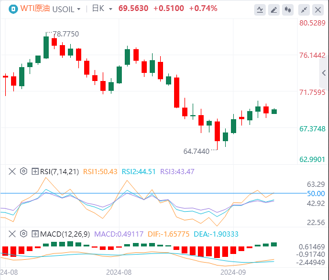Click the MACD:0.49117 value
Viewport: 329px width, 280px height.
[119, 234]
